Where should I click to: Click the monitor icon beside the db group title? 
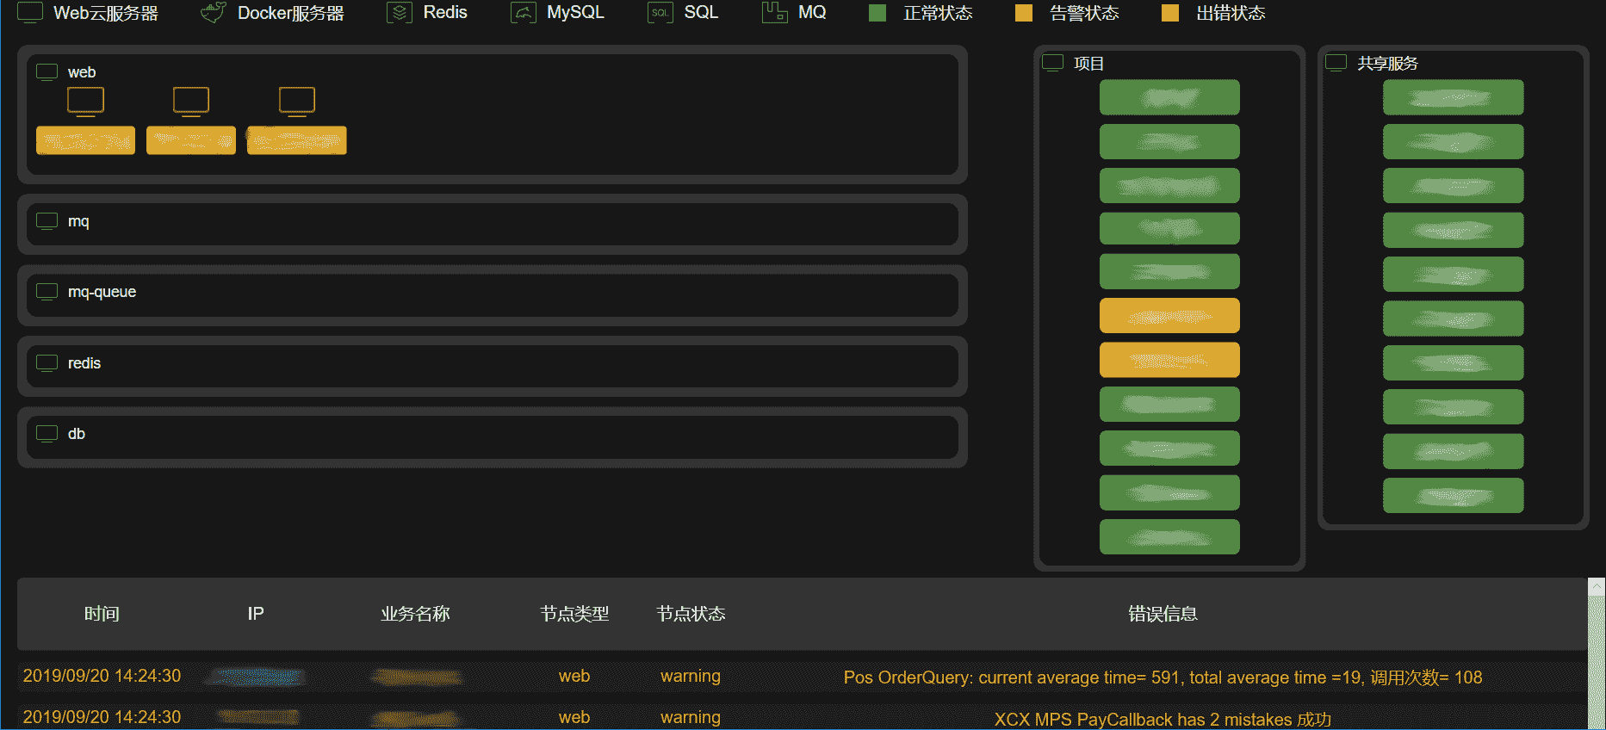pos(47,434)
